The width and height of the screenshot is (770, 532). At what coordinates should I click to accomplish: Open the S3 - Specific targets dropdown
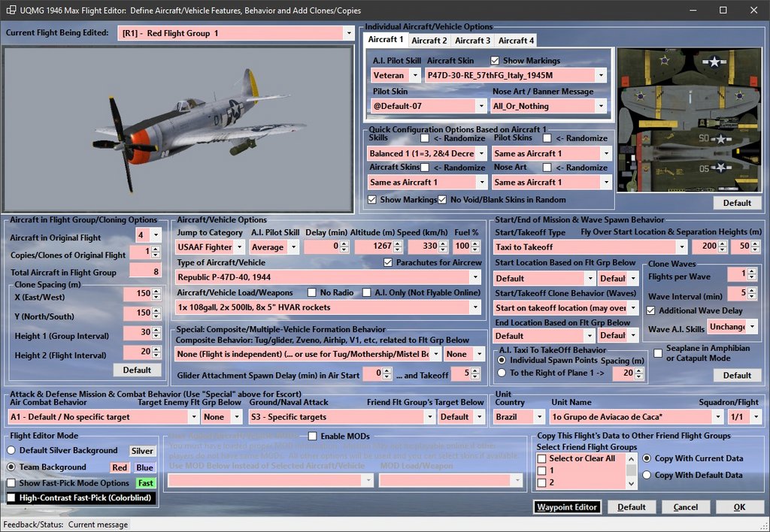point(429,417)
